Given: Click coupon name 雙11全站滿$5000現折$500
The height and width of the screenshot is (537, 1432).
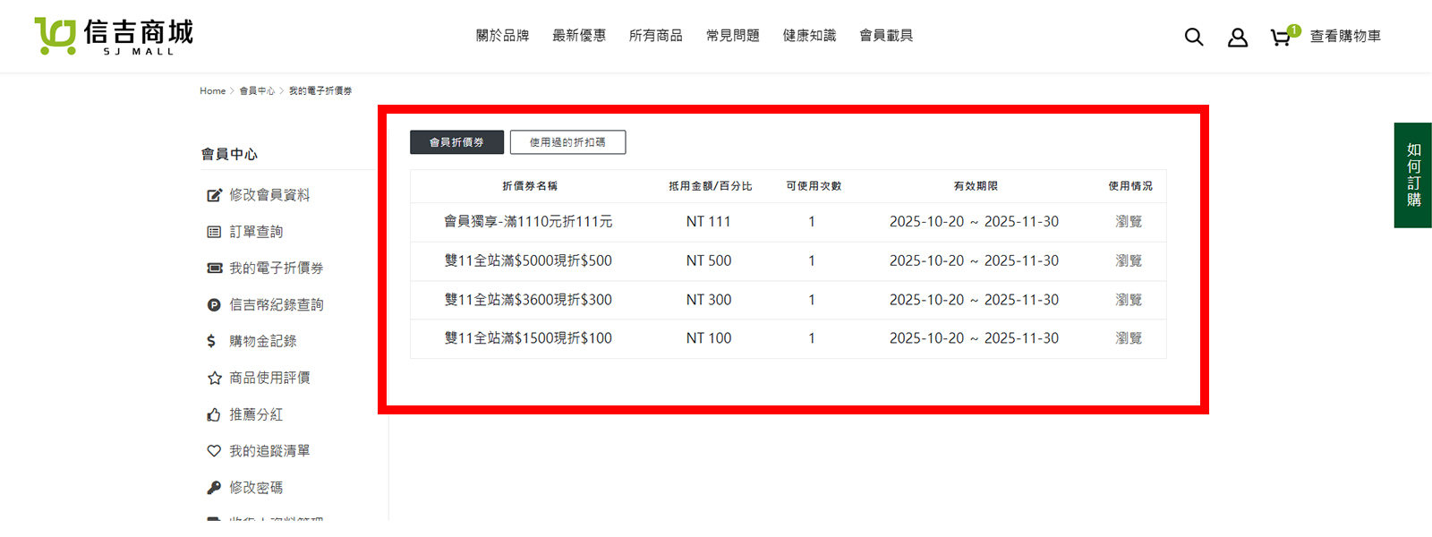Looking at the screenshot, I should tap(528, 261).
